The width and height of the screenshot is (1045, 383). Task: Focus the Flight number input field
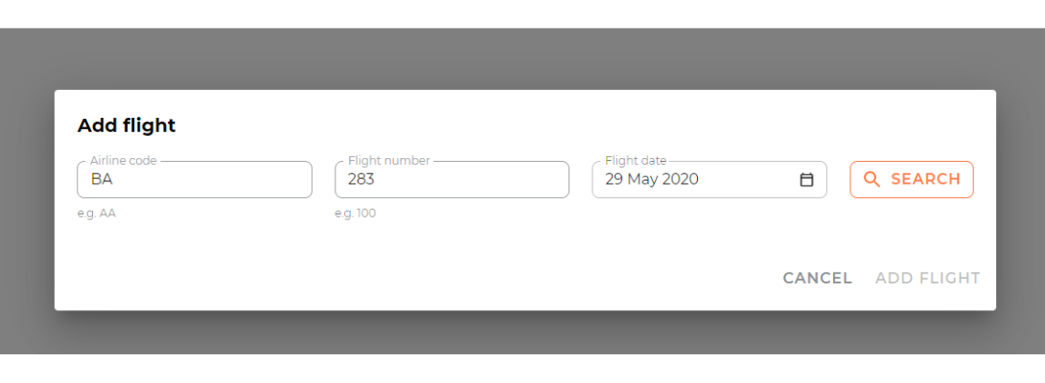click(452, 179)
